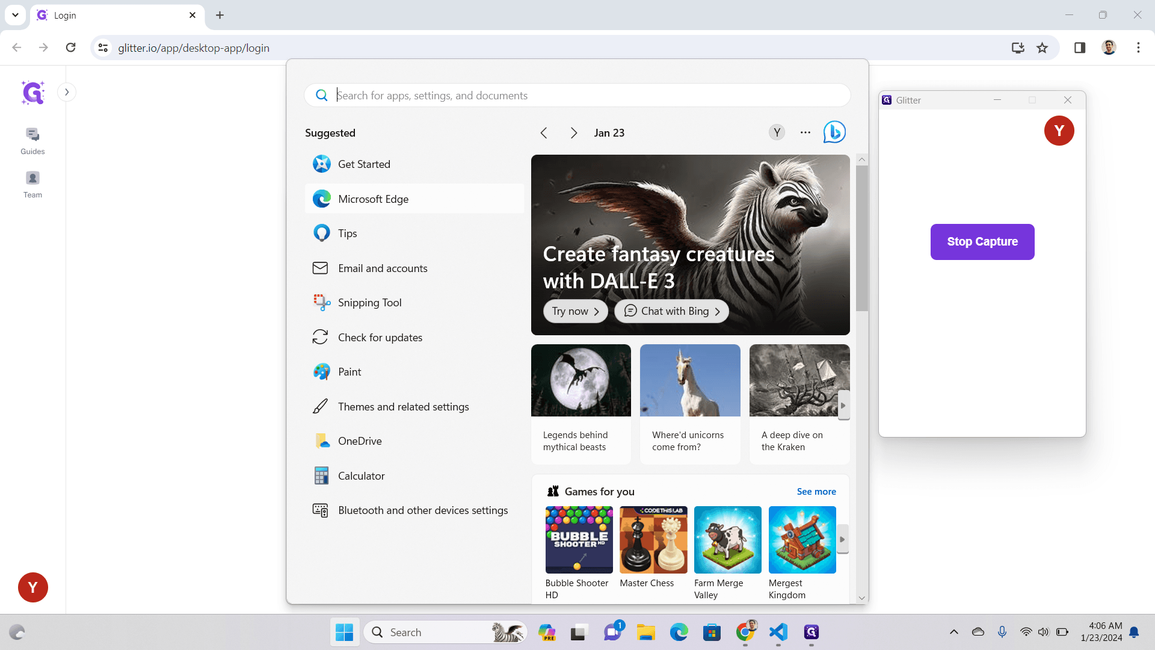This screenshot has width=1155, height=650.
Task: Open Chrome profile avatar
Action: 1109,48
